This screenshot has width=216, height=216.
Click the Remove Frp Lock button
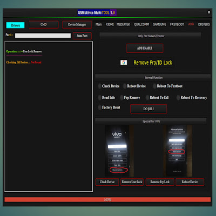[x=160, y=182]
